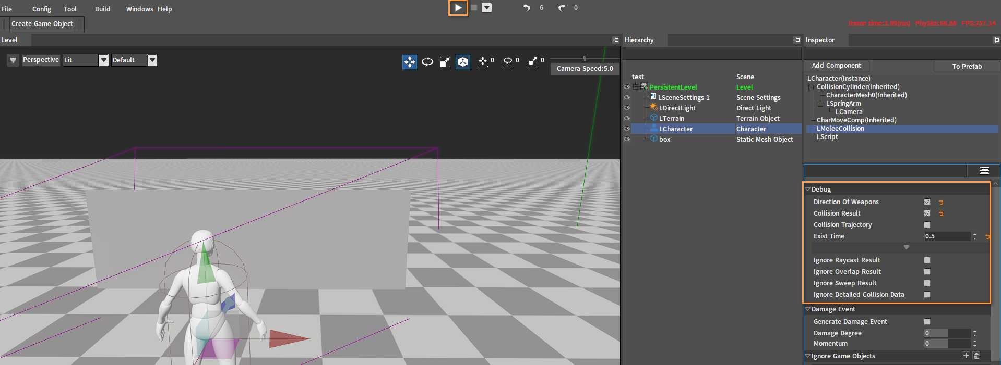The image size is (1001, 365).
Task: Toggle the local/world coordinate cube icon
Action: coord(463,62)
